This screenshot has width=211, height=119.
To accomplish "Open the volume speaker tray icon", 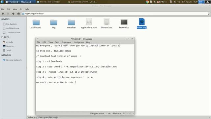I will (179, 2).
